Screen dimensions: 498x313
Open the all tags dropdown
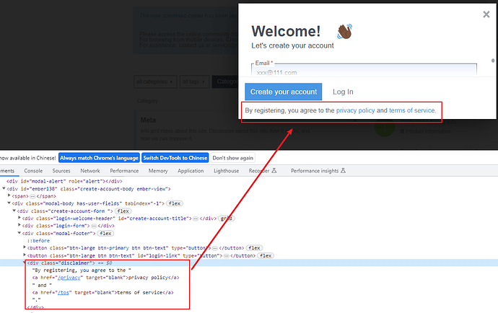[x=194, y=81]
